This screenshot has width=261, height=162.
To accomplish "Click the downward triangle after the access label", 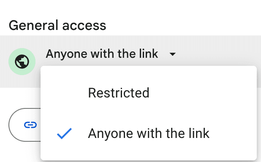I will click(x=172, y=54).
